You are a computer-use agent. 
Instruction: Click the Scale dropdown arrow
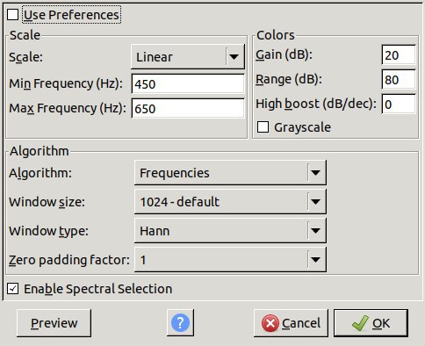point(234,57)
